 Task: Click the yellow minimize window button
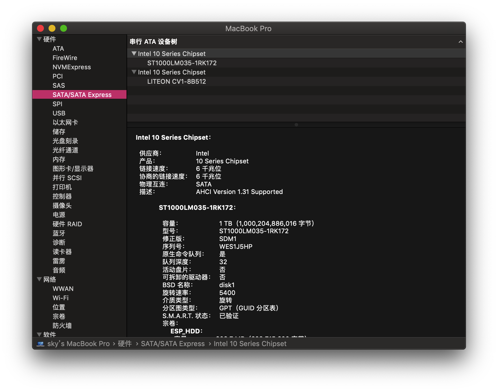(52, 28)
